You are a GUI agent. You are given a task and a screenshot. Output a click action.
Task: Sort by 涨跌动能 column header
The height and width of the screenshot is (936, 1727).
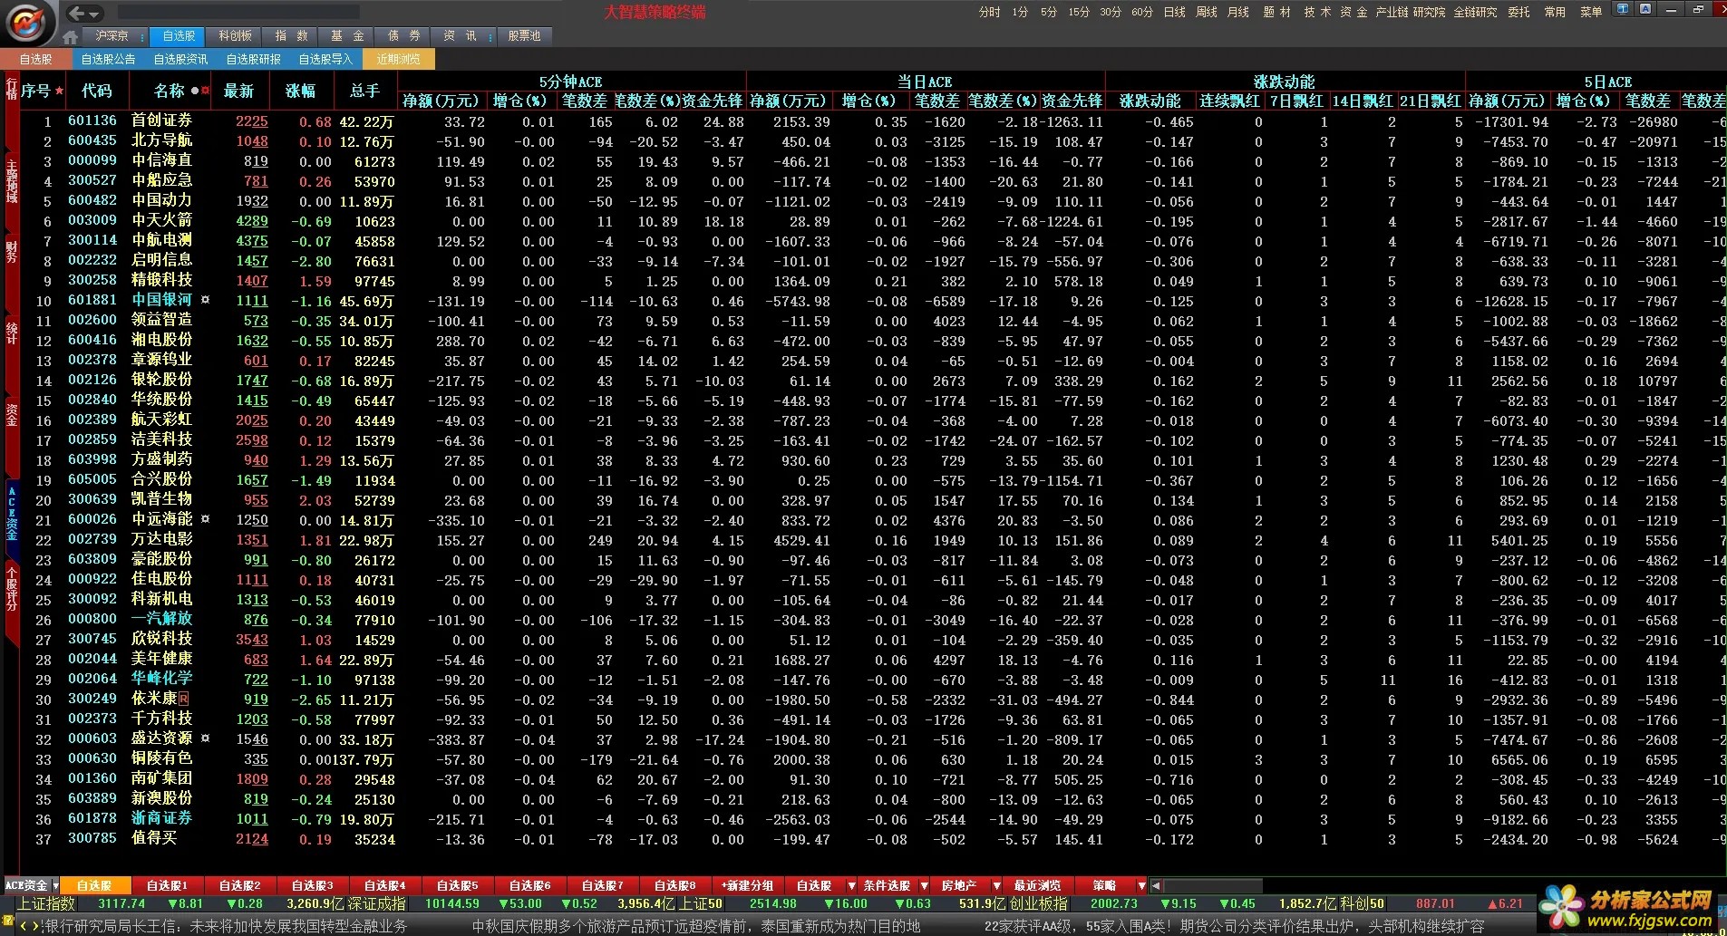coord(1150,101)
